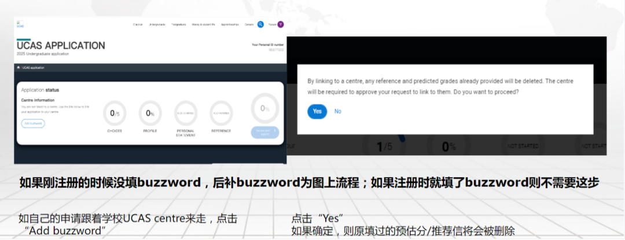
Task: Click the UCAS APPLICATION page title
Action: (61, 46)
